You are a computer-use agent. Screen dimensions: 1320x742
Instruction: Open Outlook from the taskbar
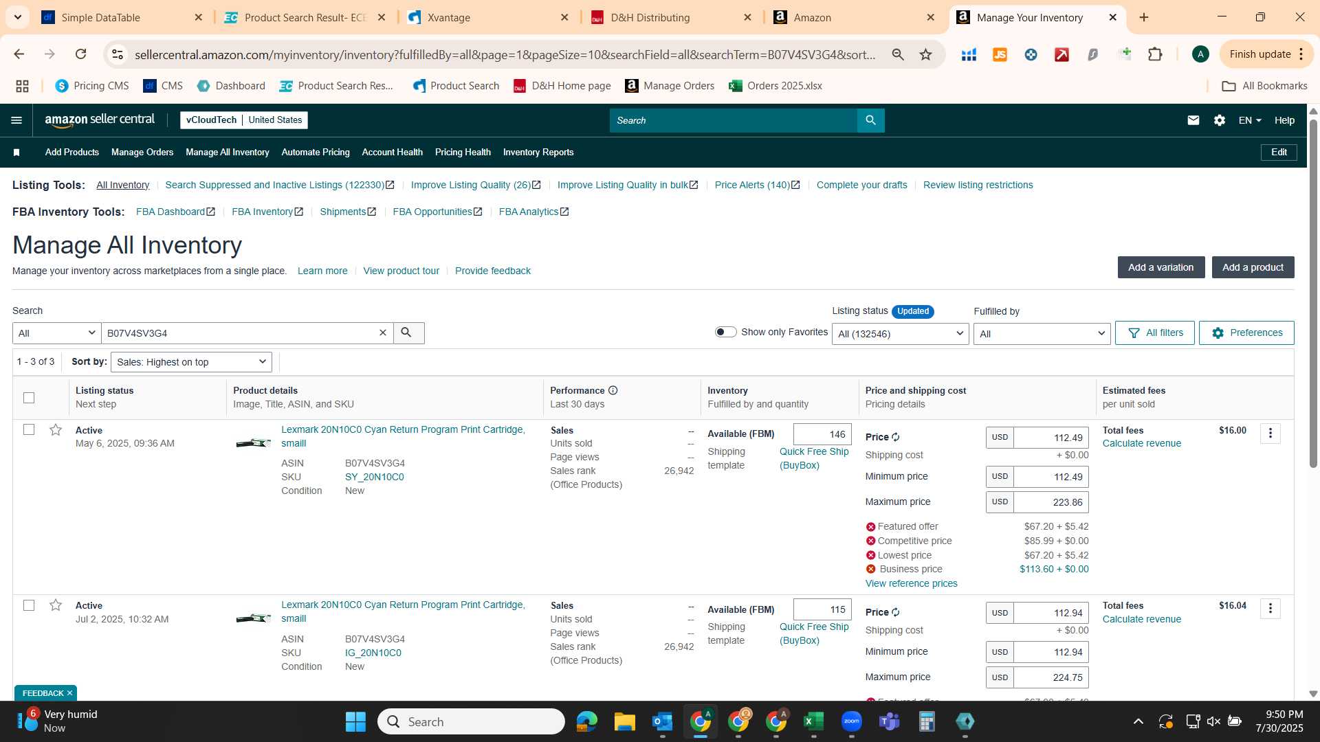662,721
